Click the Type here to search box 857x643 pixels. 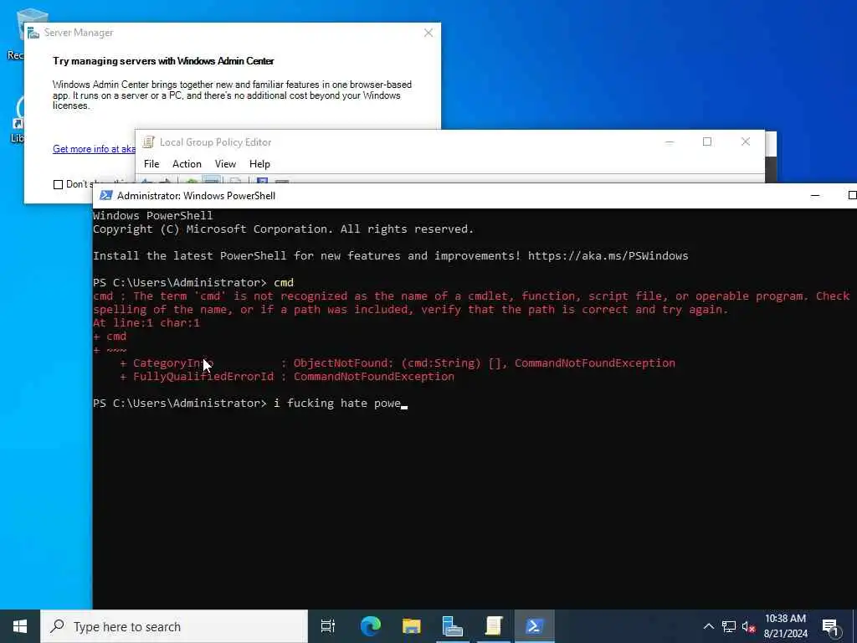point(174,626)
